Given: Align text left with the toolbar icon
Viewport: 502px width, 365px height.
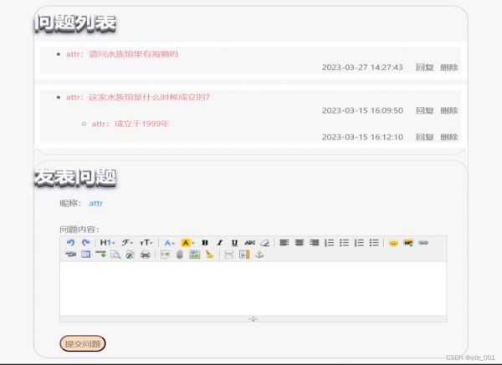Looking at the screenshot, I should point(284,243).
